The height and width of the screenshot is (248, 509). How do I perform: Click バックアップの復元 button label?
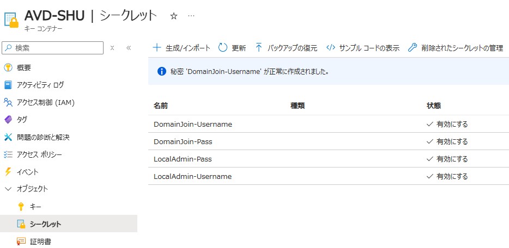(292, 48)
